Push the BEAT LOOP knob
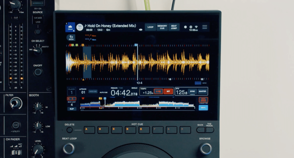Image resolution: width=294 pixels, height=158 pixels. [69, 149]
